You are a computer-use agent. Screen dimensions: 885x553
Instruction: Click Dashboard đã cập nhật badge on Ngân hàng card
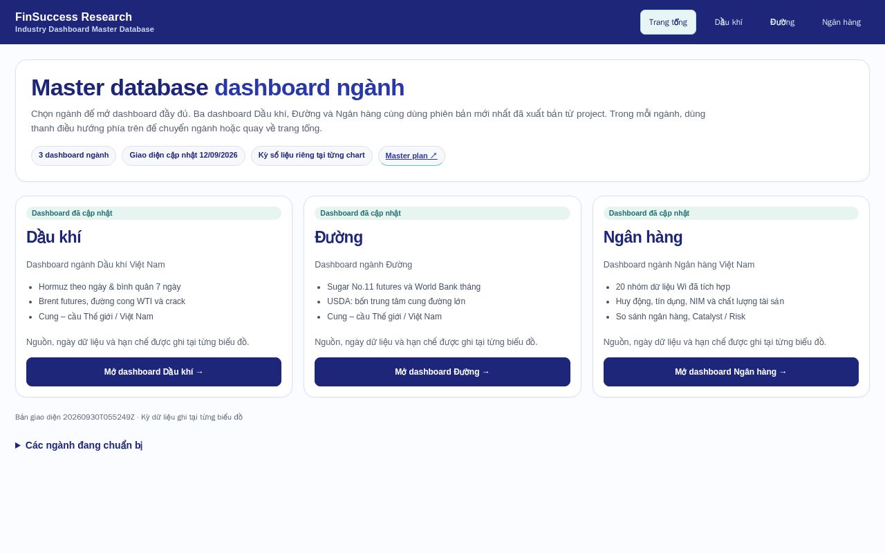[731, 213]
